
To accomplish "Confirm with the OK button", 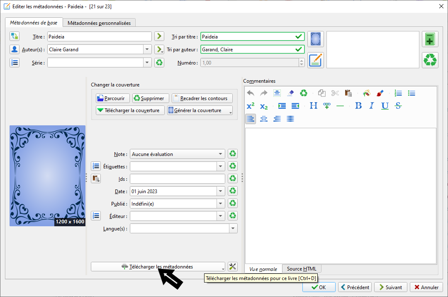I will click(x=319, y=287).
